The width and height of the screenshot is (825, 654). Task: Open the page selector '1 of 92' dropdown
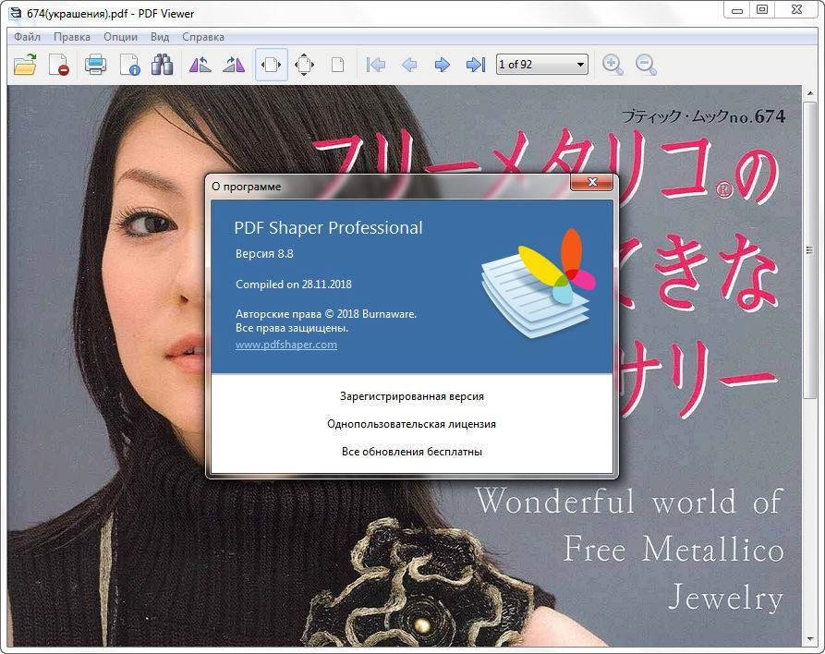pyautogui.click(x=542, y=64)
